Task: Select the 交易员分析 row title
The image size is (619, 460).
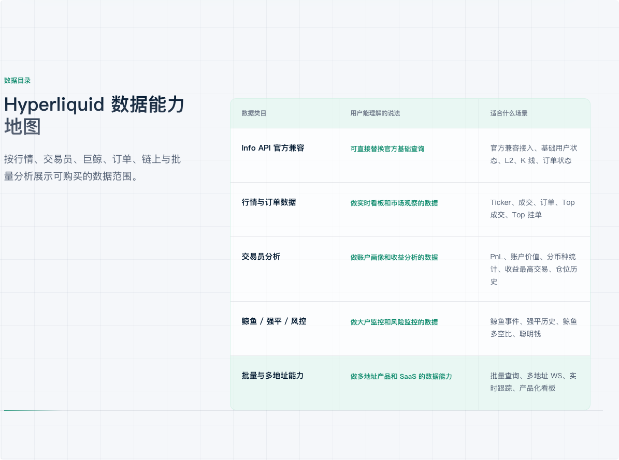Action: [261, 257]
